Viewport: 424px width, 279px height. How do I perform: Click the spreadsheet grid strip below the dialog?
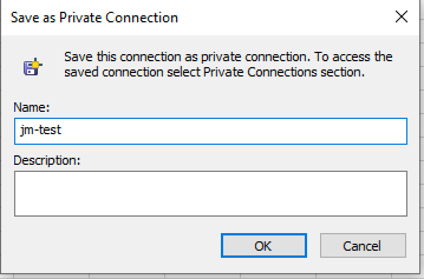(x=211, y=277)
